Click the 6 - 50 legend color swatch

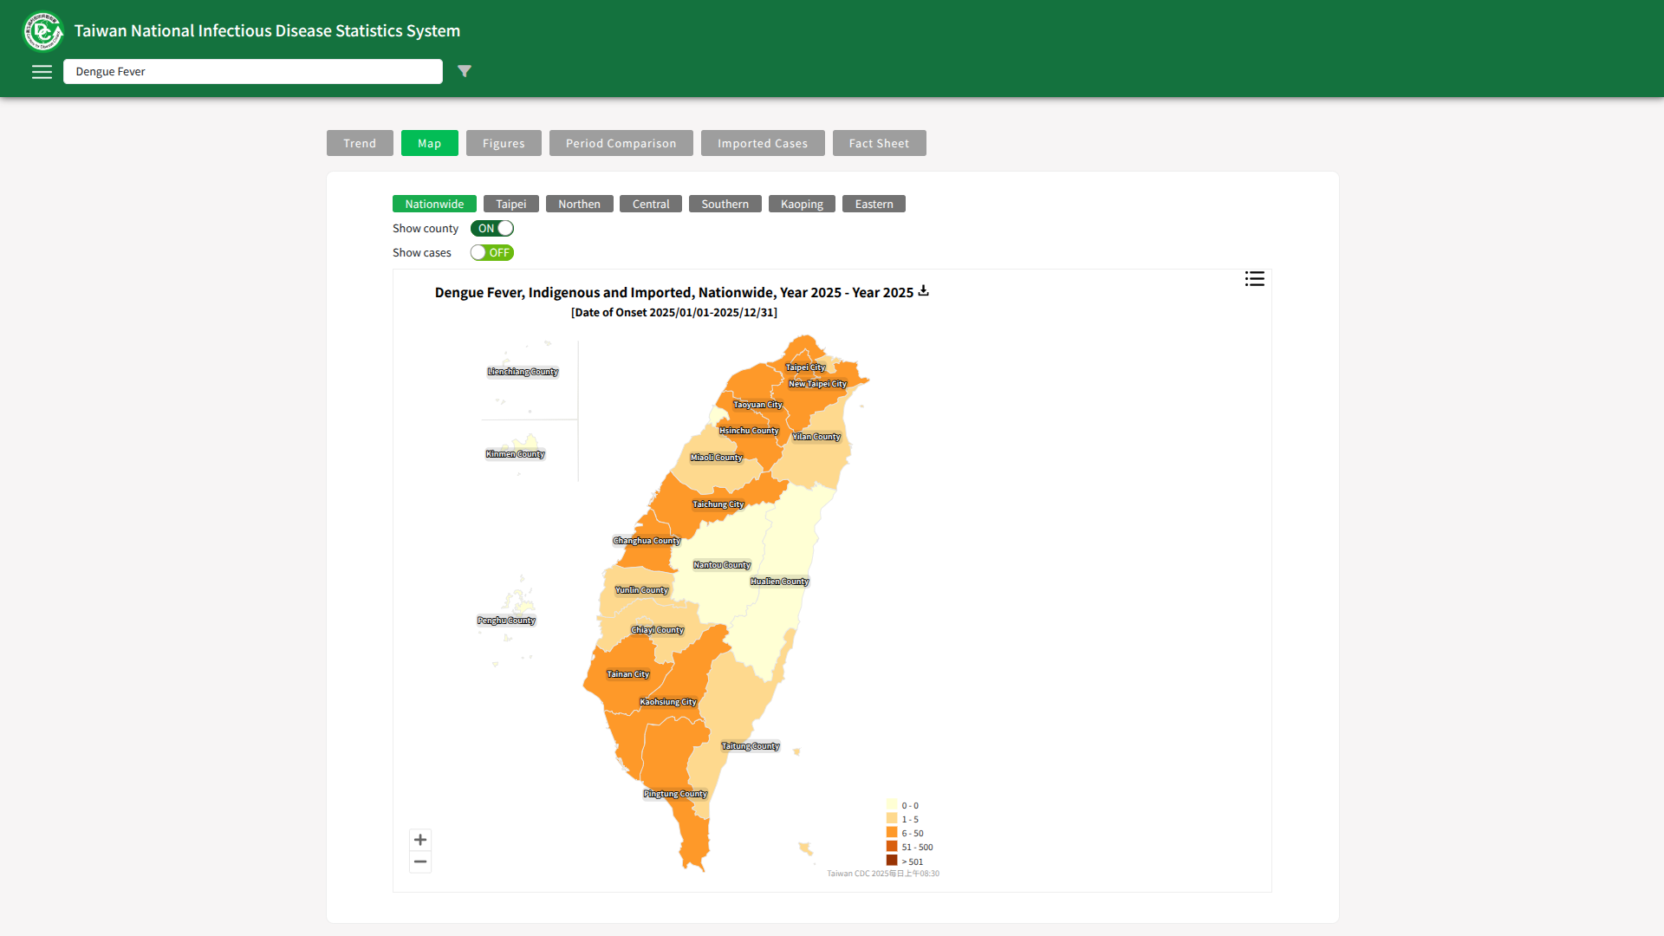point(892,833)
